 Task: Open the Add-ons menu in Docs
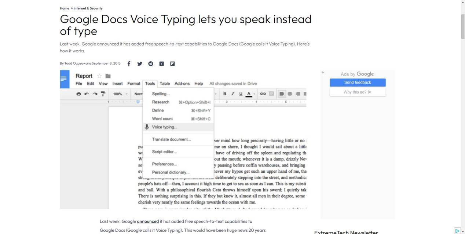point(182,84)
